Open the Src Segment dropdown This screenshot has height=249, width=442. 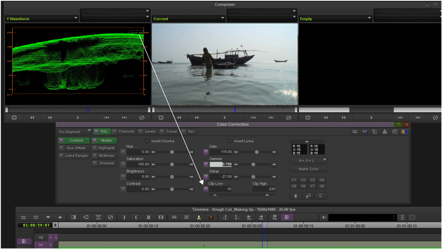(x=74, y=131)
